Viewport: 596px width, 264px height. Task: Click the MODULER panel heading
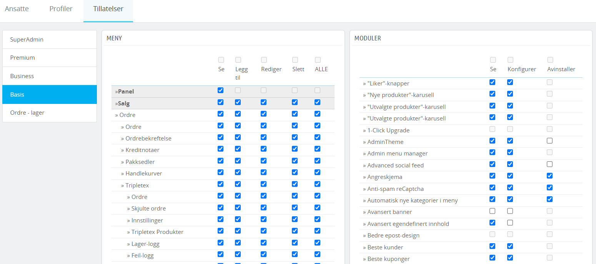[x=368, y=38]
